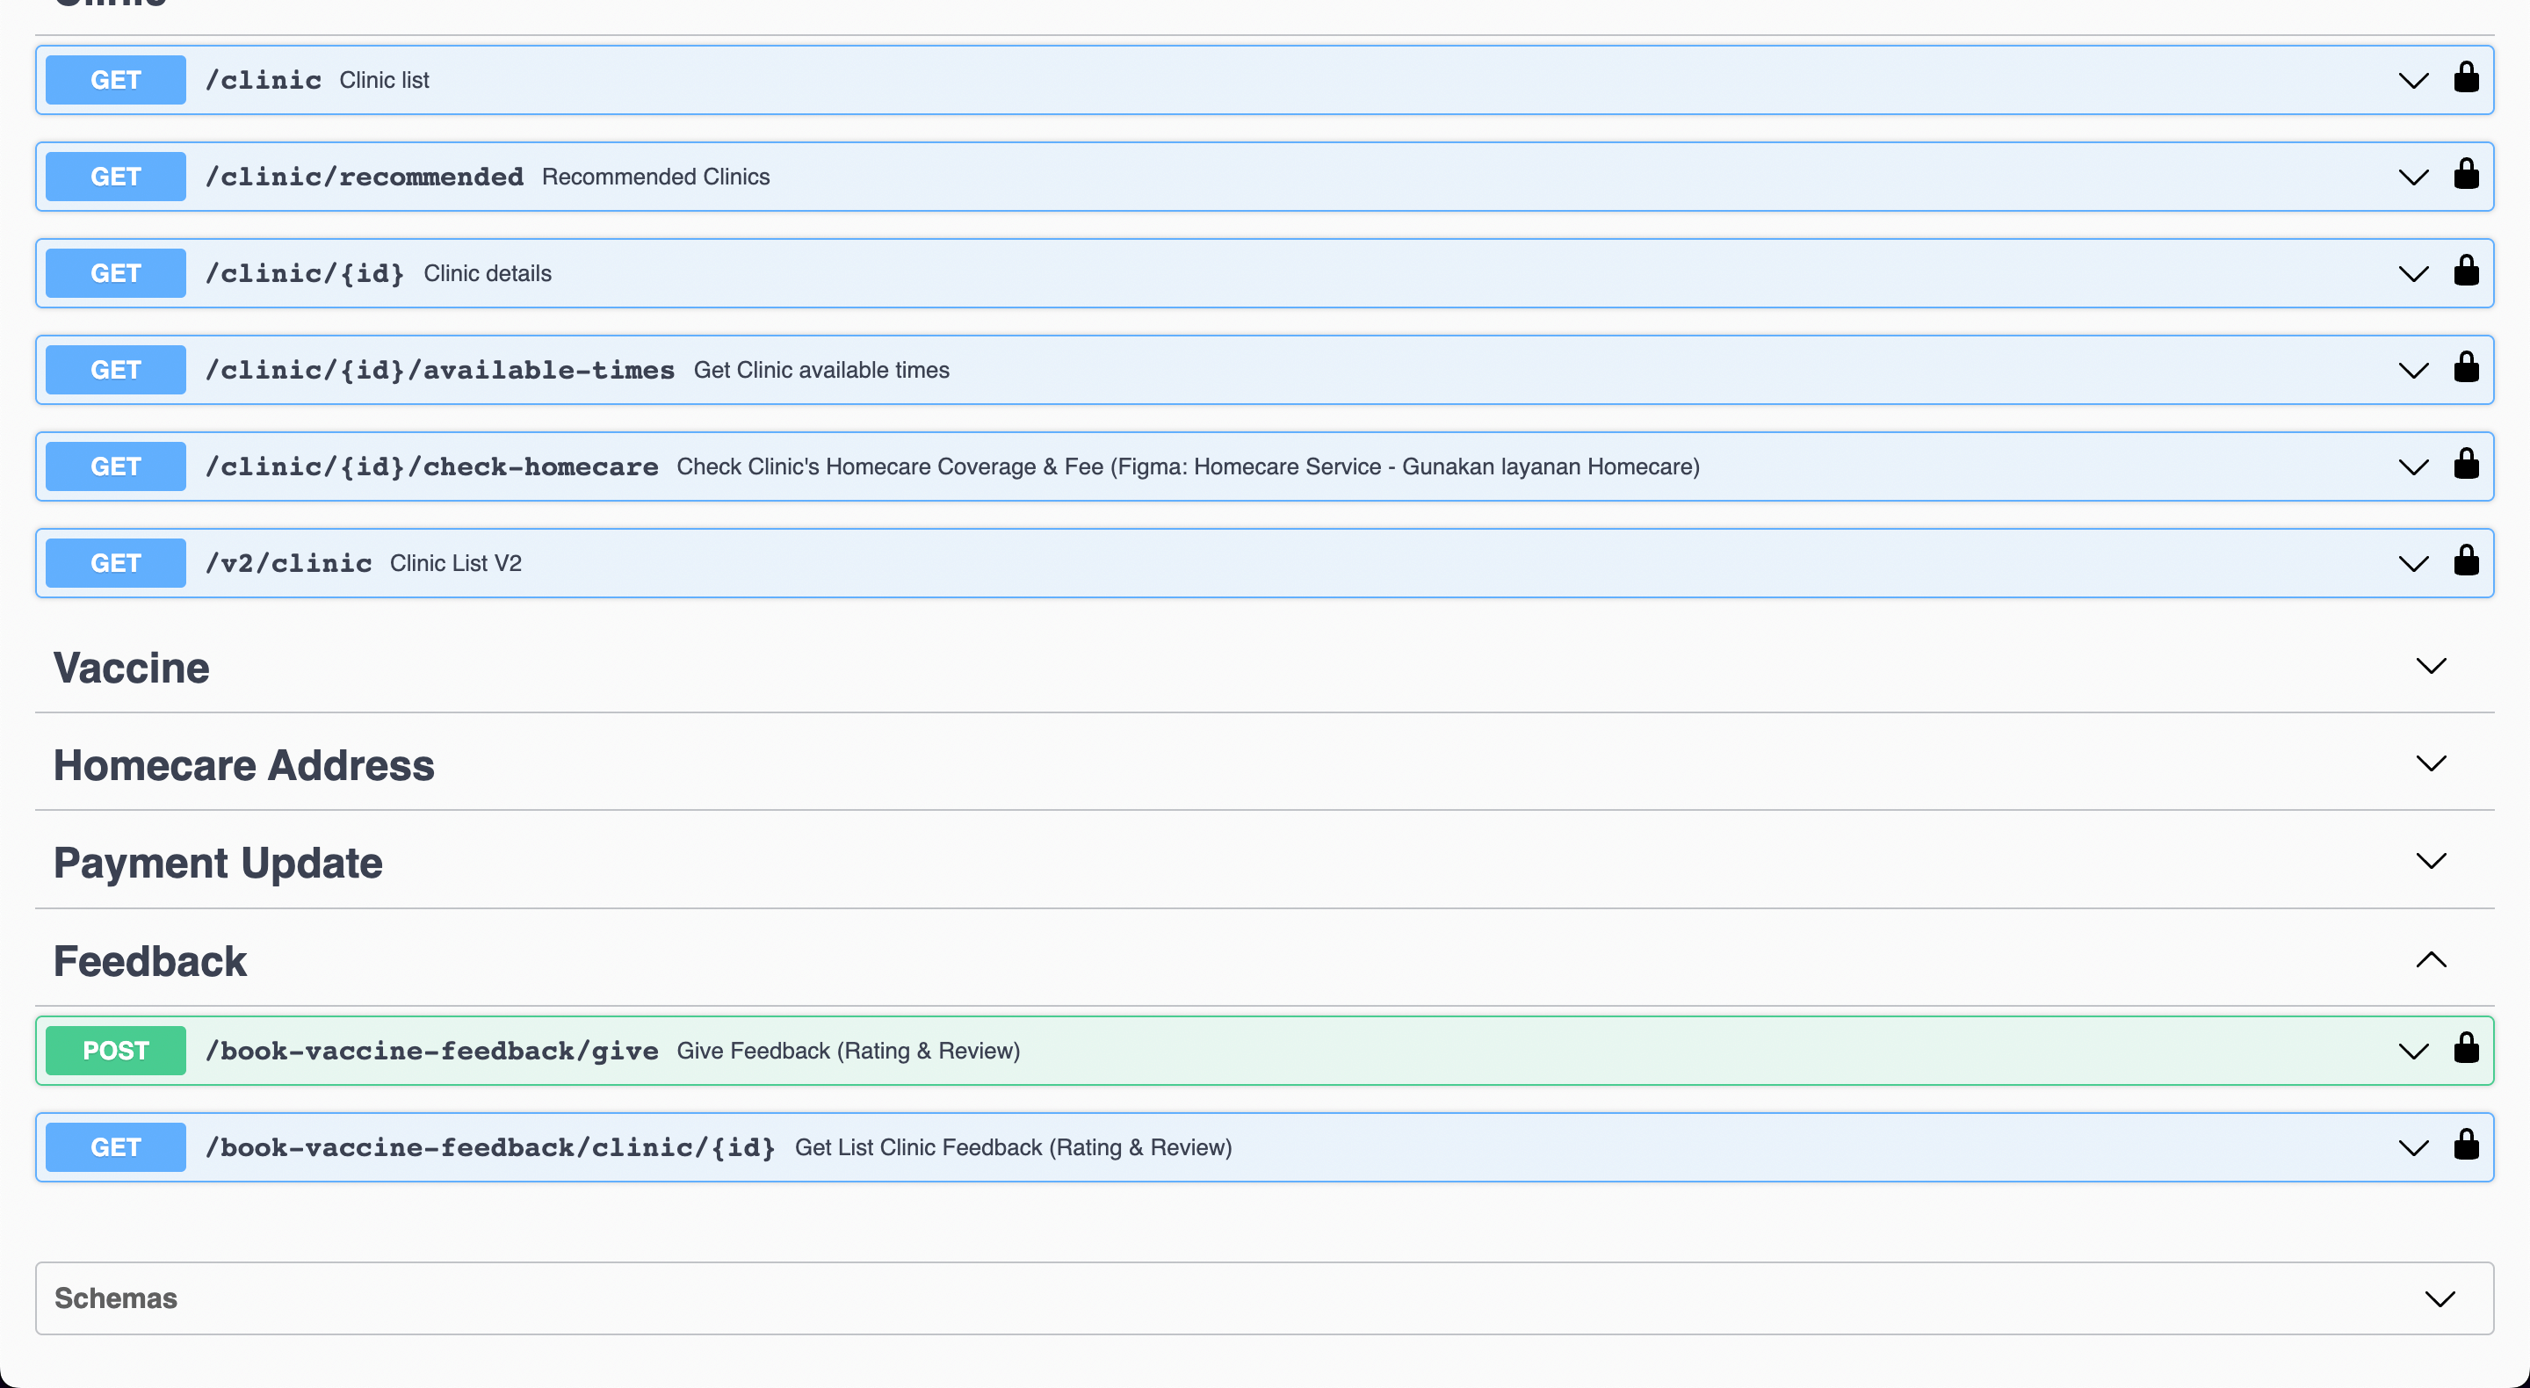The image size is (2530, 1388).
Task: Click authorization lock for /clinic/recommended endpoint
Action: pyautogui.click(x=2465, y=175)
